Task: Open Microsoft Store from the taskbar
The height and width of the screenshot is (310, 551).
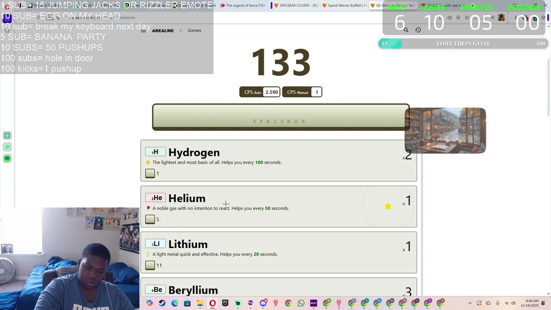Action: (x=187, y=303)
